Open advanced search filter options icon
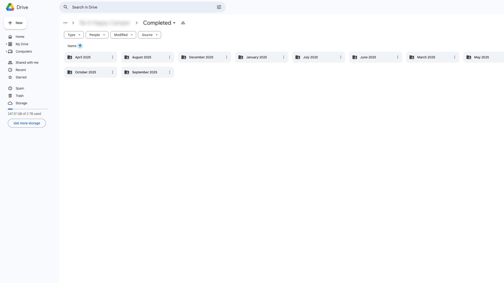504x283 pixels. coord(219,7)
